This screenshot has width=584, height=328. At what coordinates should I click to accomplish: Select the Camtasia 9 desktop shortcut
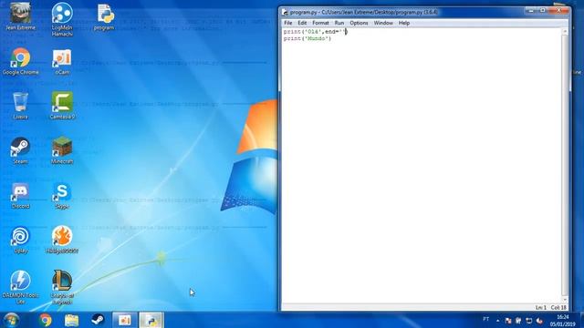[x=62, y=106]
